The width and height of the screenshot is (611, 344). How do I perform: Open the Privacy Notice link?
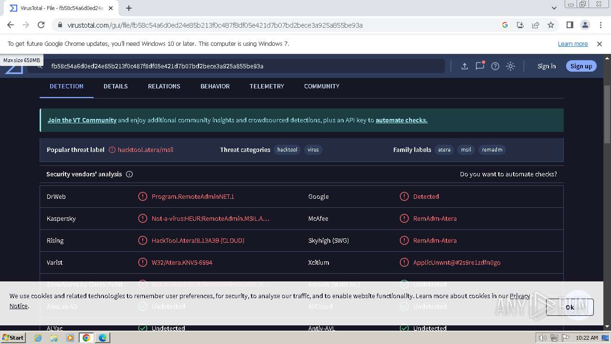(x=520, y=296)
